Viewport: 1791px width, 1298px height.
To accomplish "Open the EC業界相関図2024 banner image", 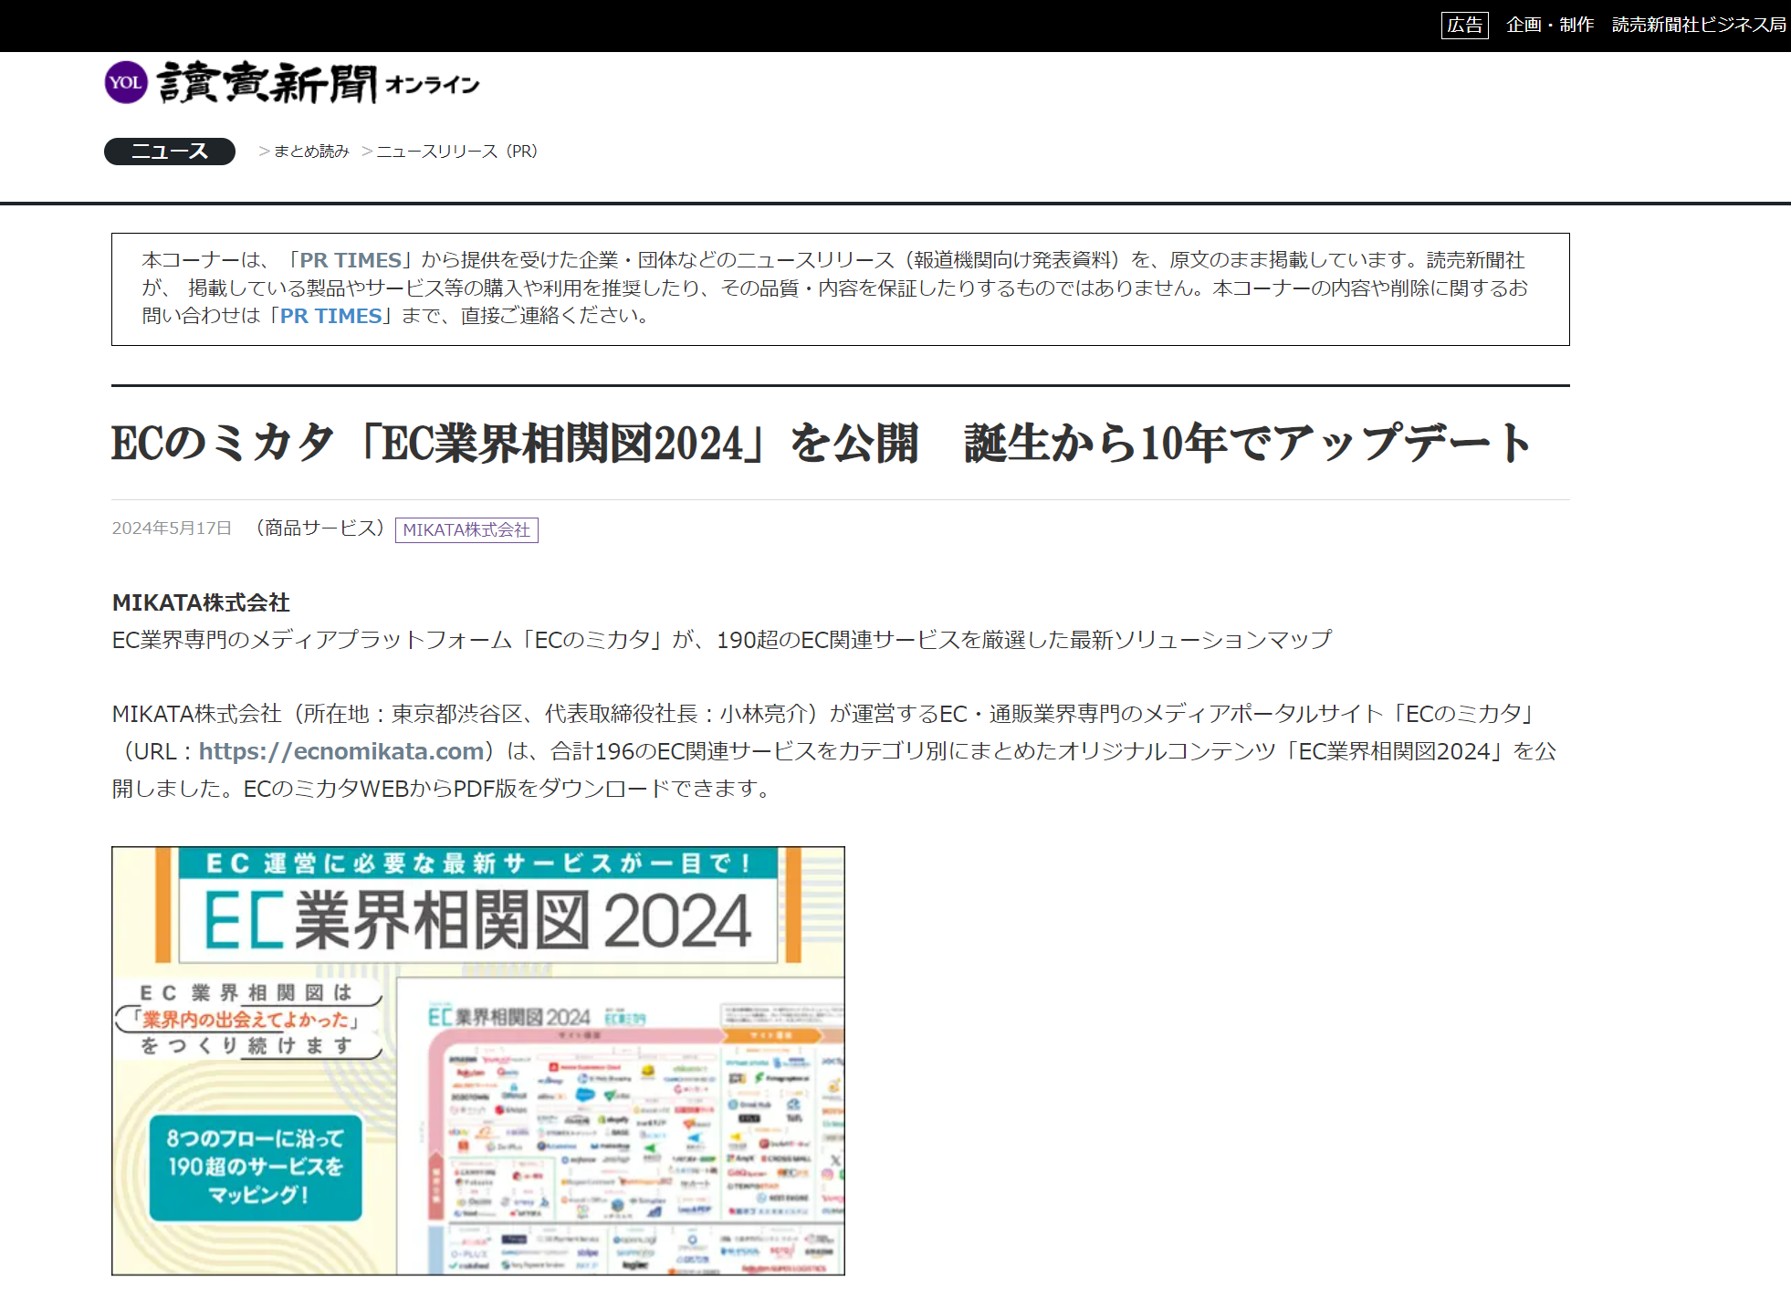I will [478, 1061].
